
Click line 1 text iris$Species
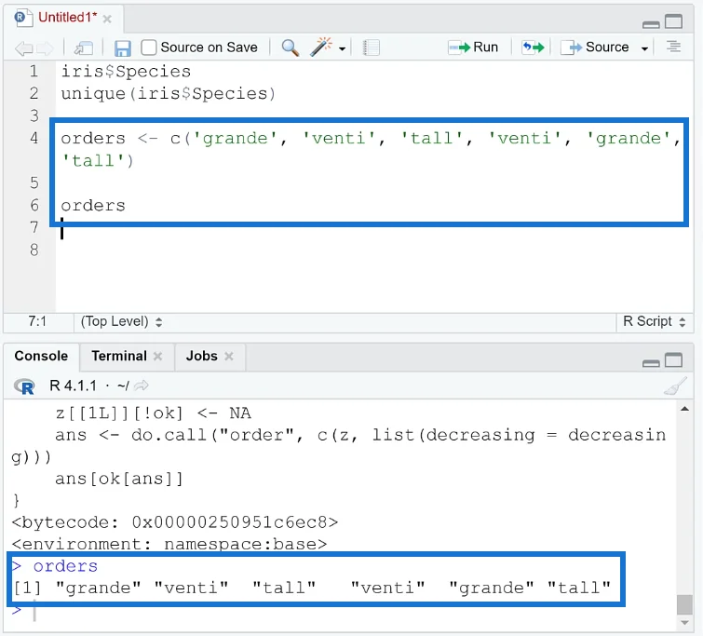click(x=126, y=72)
